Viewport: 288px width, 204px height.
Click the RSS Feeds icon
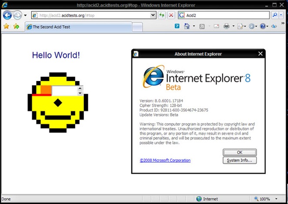202,27
